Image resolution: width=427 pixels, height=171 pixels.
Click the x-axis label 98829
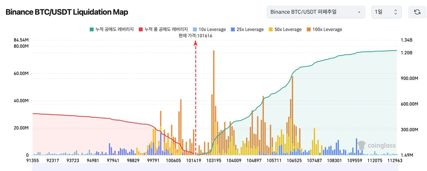133,160
